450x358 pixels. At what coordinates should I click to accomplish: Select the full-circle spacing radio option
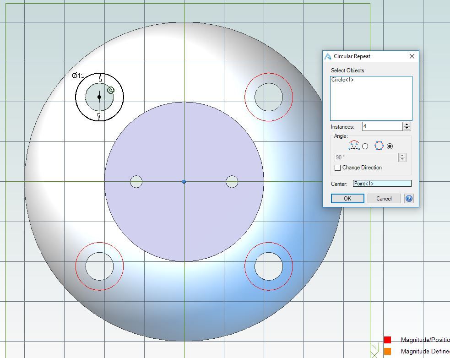click(390, 146)
